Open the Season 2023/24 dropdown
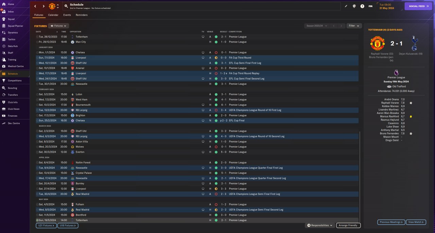The image size is (435, 233). (317, 26)
